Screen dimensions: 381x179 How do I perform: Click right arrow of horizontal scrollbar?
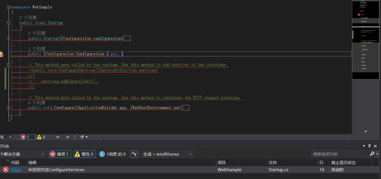coord(349,137)
